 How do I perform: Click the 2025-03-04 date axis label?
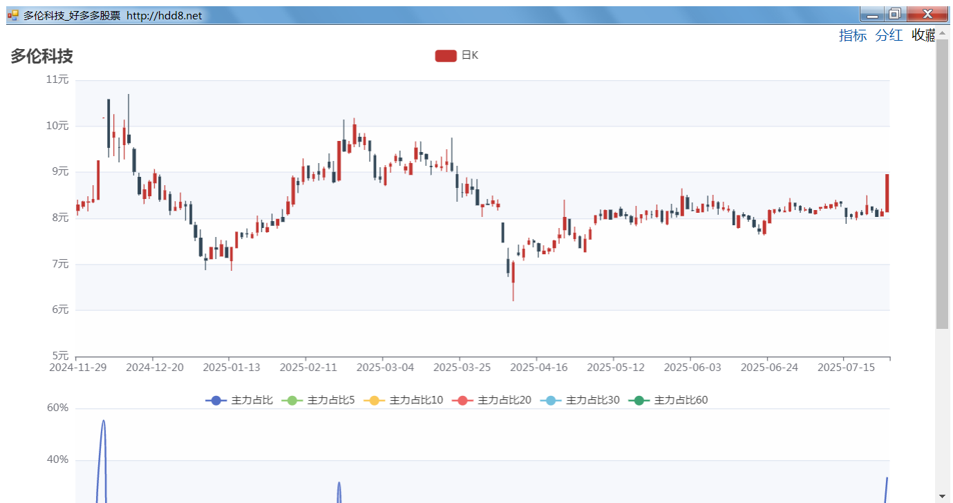(x=385, y=368)
